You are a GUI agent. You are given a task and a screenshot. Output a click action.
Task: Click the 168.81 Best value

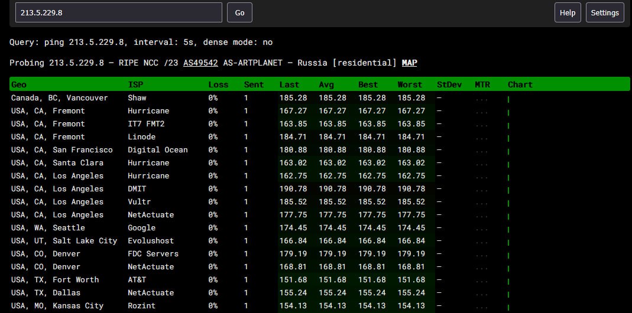coord(372,267)
